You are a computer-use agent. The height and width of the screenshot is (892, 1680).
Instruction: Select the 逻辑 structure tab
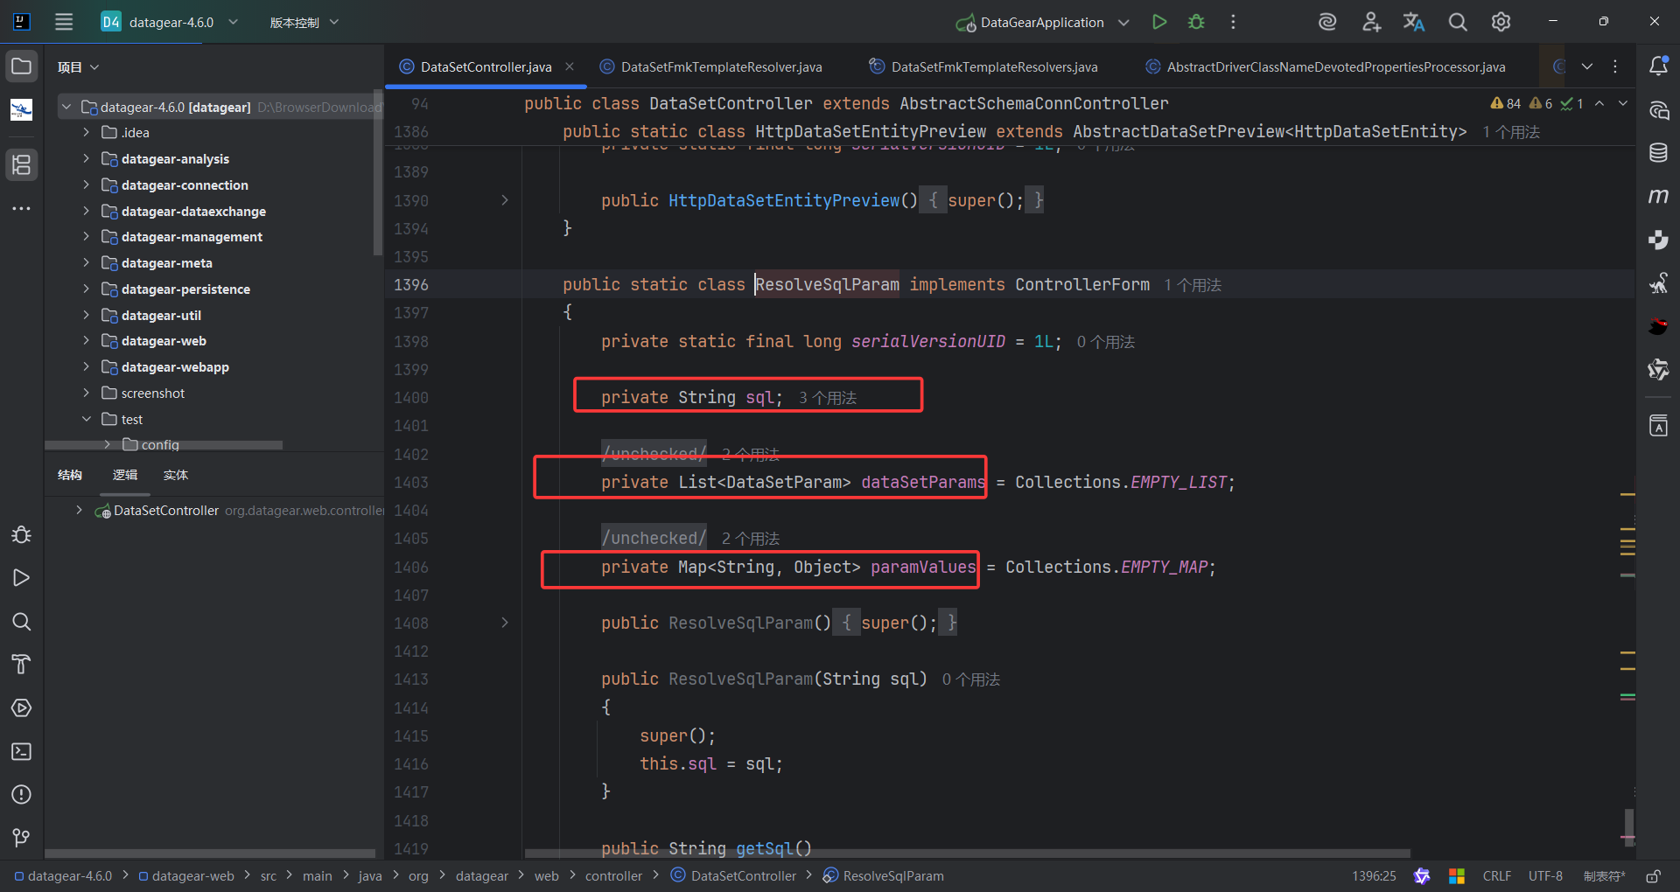pyautogui.click(x=125, y=475)
